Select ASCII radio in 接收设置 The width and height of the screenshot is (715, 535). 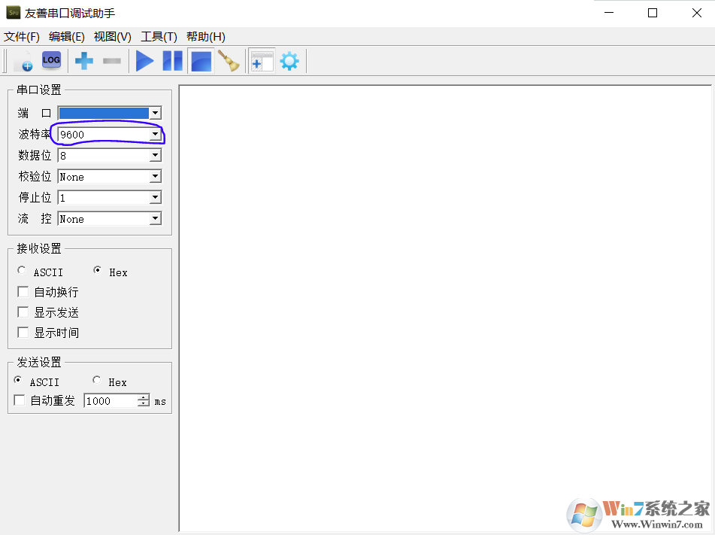(22, 271)
